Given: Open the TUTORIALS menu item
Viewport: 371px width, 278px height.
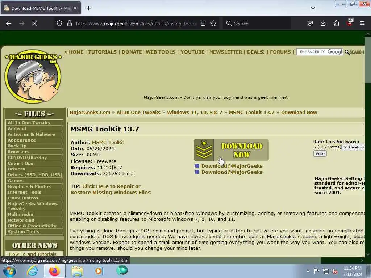Looking at the screenshot, I should [103, 52].
